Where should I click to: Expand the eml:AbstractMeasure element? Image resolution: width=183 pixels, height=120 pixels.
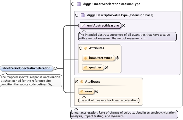(123, 26)
